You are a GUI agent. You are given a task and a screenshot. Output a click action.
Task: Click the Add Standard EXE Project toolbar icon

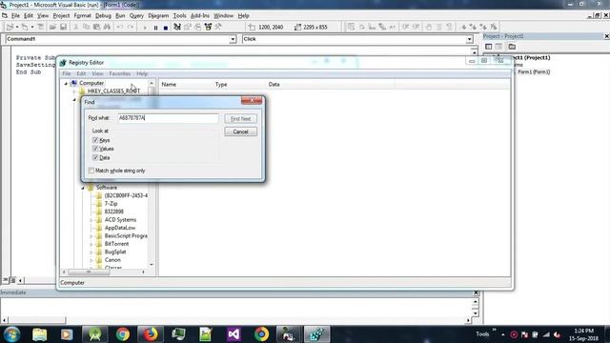[x=10, y=27]
